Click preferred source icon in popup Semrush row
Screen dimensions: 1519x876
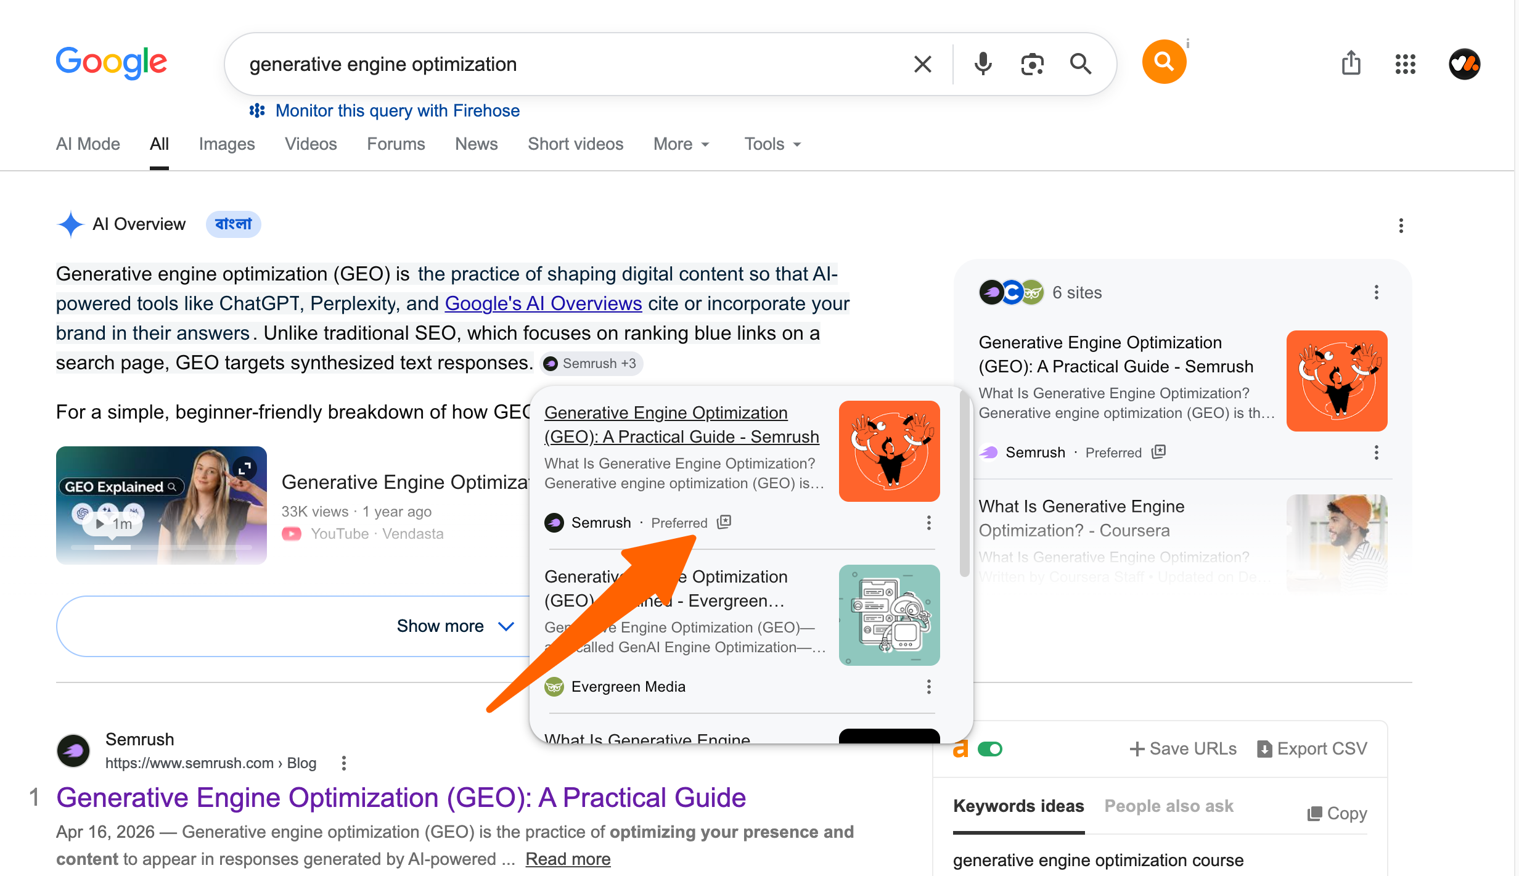[x=724, y=522]
